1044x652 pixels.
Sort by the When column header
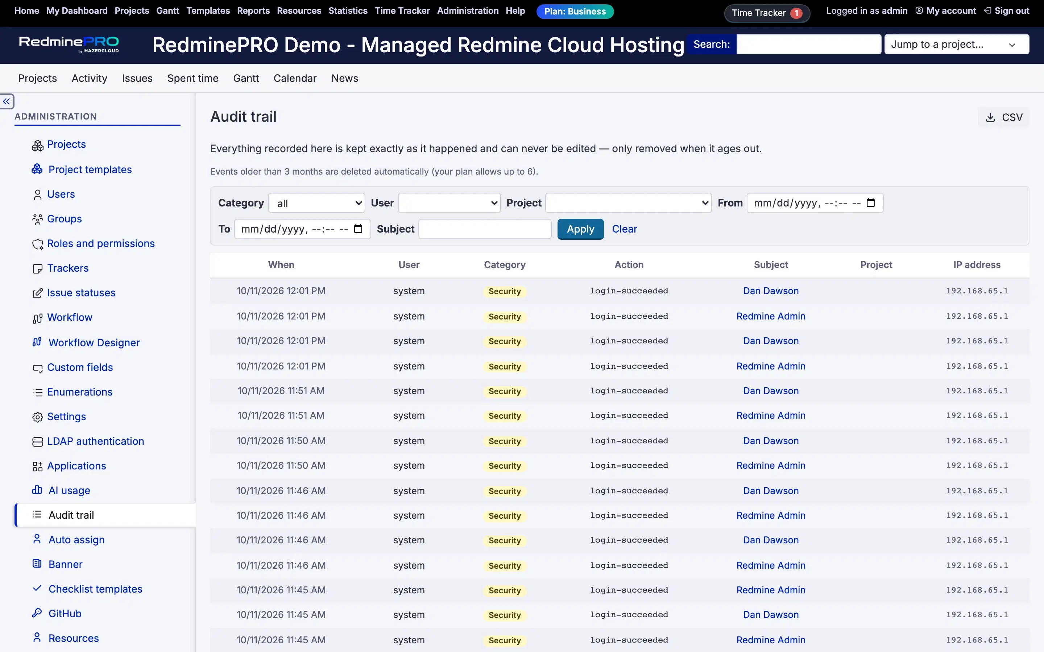[x=281, y=265]
